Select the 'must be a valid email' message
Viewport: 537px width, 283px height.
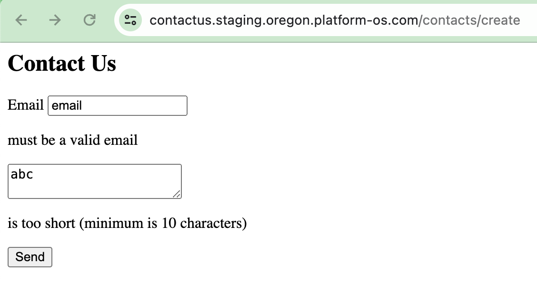click(72, 140)
